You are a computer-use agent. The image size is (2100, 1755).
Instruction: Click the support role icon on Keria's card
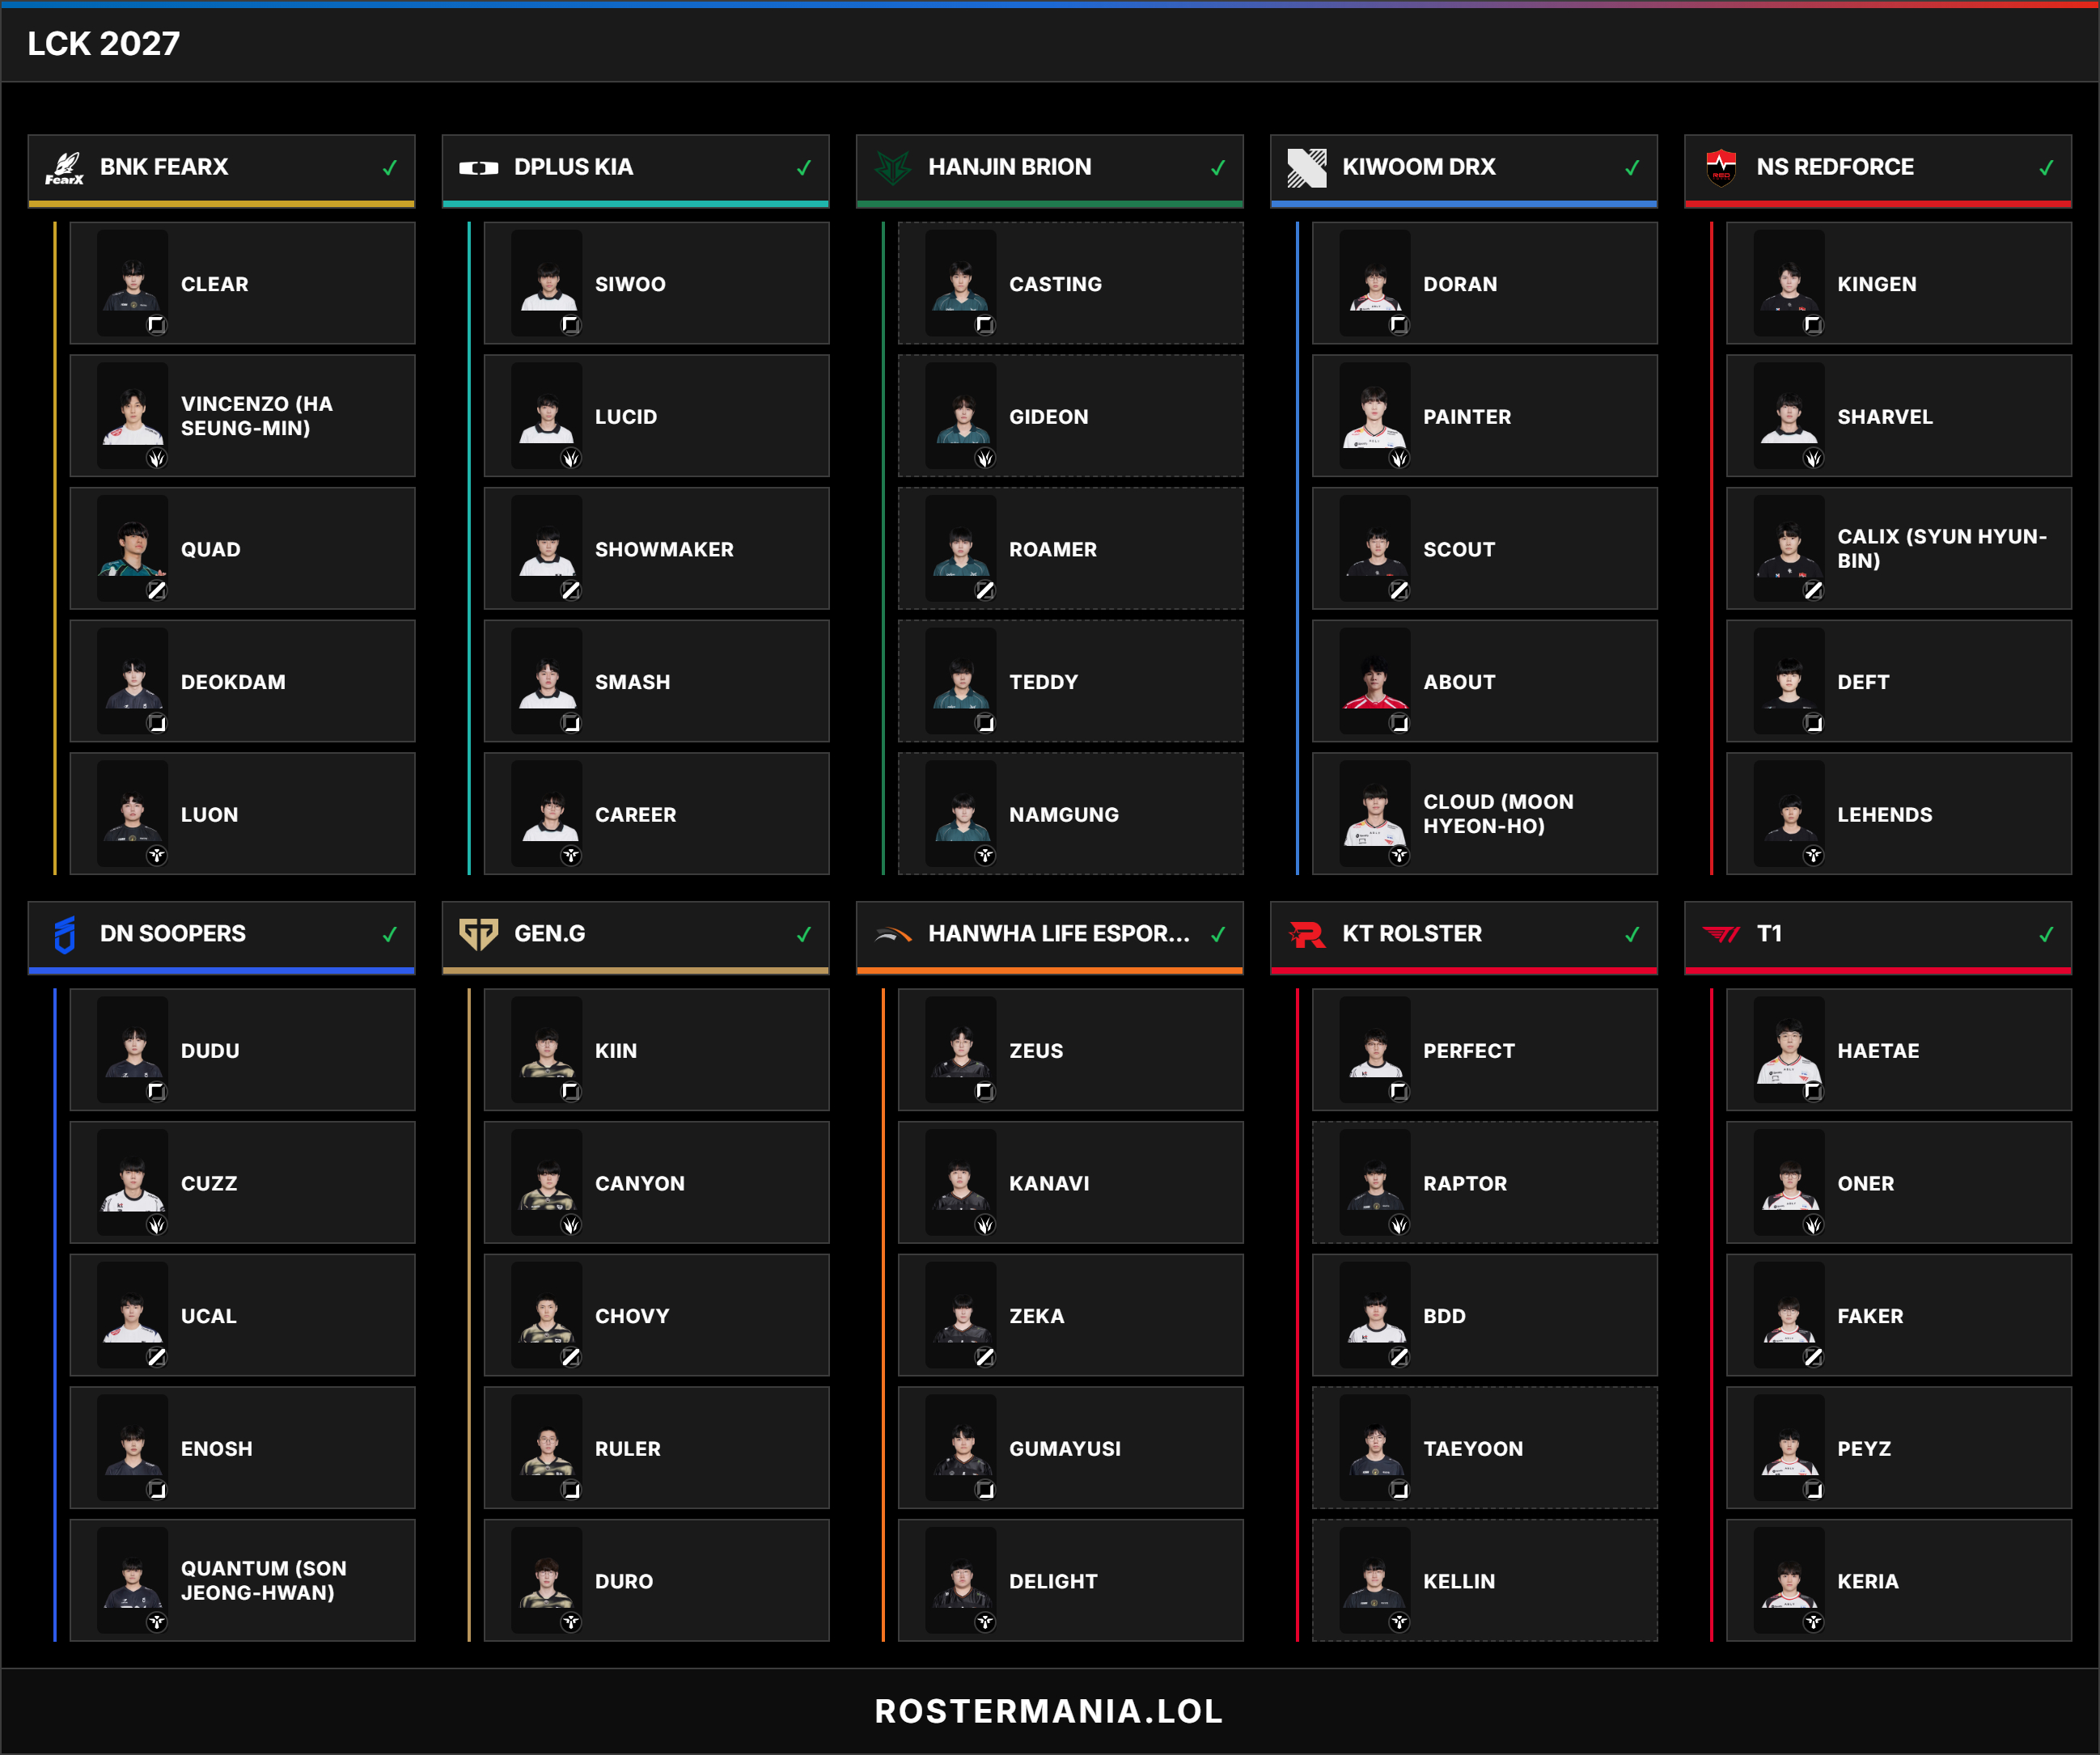1813,1622
